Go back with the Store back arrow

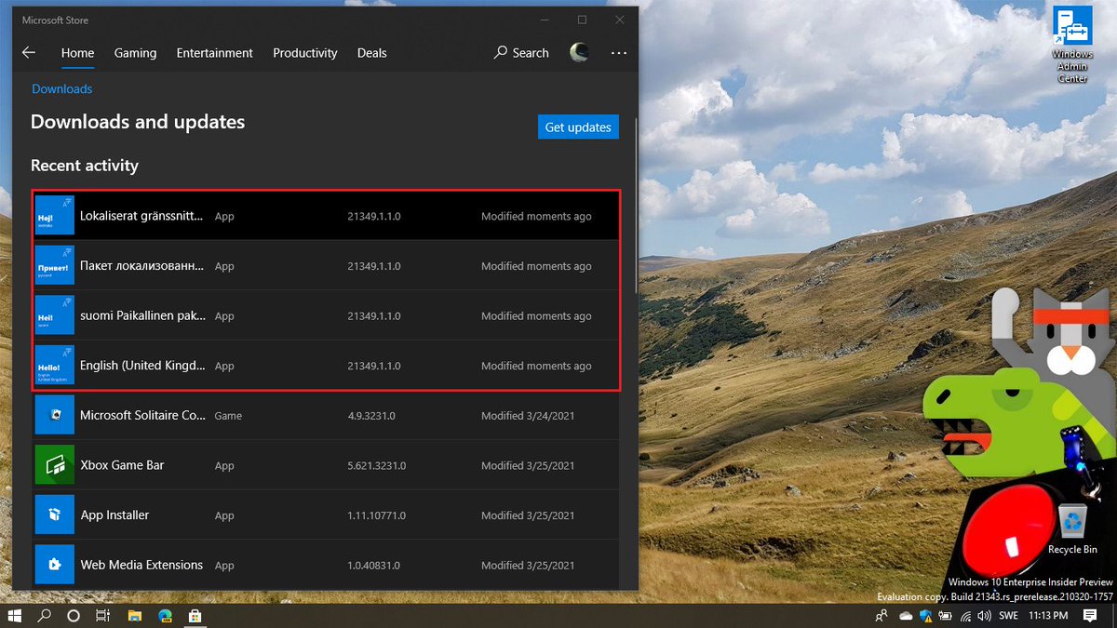pyautogui.click(x=29, y=53)
